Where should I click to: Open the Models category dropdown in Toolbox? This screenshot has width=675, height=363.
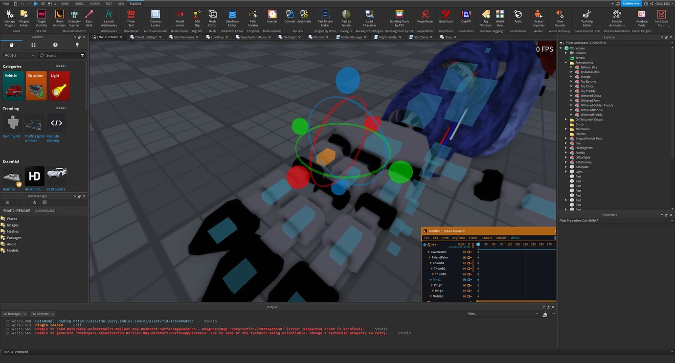(19, 55)
